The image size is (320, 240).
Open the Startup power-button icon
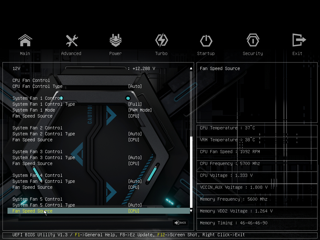tap(206, 41)
